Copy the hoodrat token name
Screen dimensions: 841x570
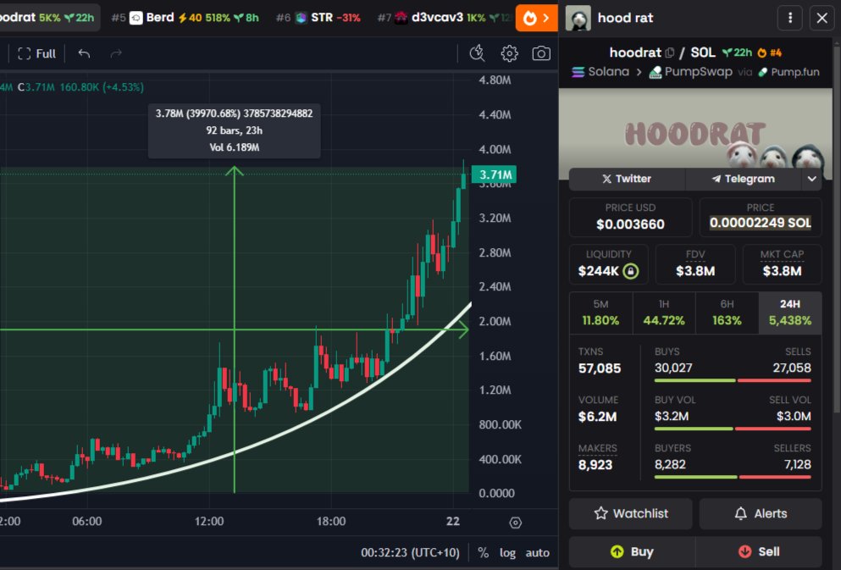(669, 53)
